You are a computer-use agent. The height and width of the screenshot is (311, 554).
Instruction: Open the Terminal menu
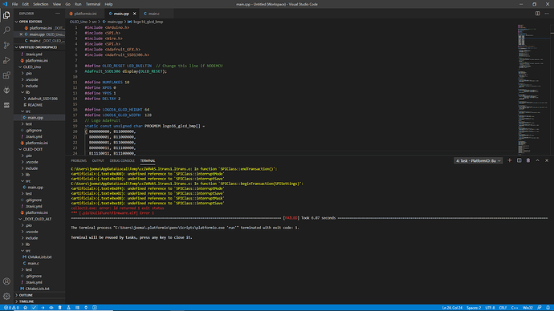coord(93,4)
